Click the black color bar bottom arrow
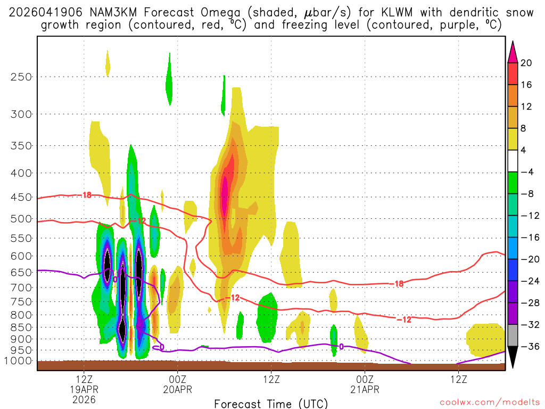This screenshot has height=409, width=545. [x=513, y=357]
